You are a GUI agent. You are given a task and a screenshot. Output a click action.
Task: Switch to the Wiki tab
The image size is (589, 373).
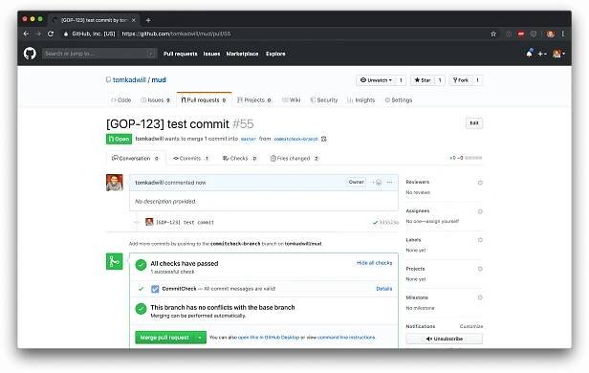tap(291, 99)
